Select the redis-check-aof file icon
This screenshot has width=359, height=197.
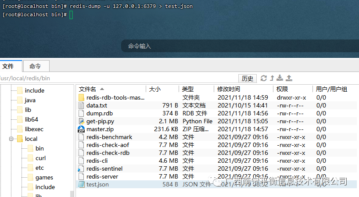click(81, 145)
